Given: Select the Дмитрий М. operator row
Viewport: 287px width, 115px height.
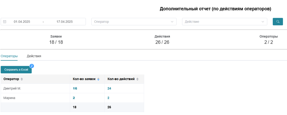Looking at the screenshot, I should point(72,89).
